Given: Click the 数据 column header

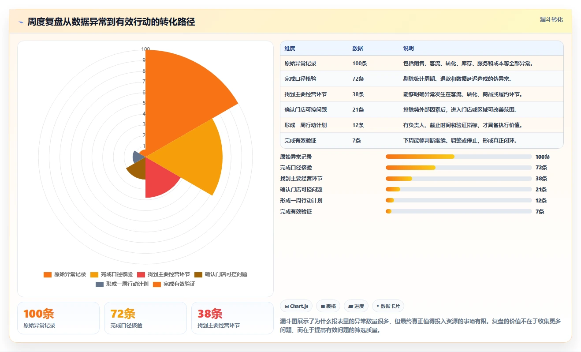Looking at the screenshot, I should pos(358,49).
